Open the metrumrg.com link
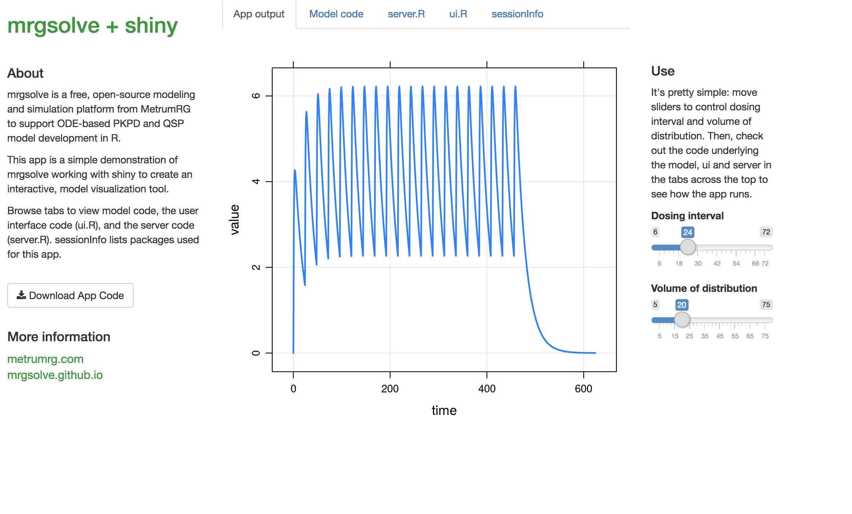 tap(45, 359)
